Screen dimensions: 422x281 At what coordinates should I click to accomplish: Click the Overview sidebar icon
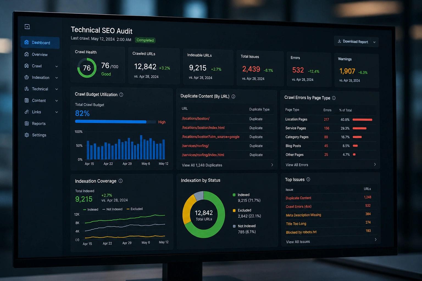27,54
